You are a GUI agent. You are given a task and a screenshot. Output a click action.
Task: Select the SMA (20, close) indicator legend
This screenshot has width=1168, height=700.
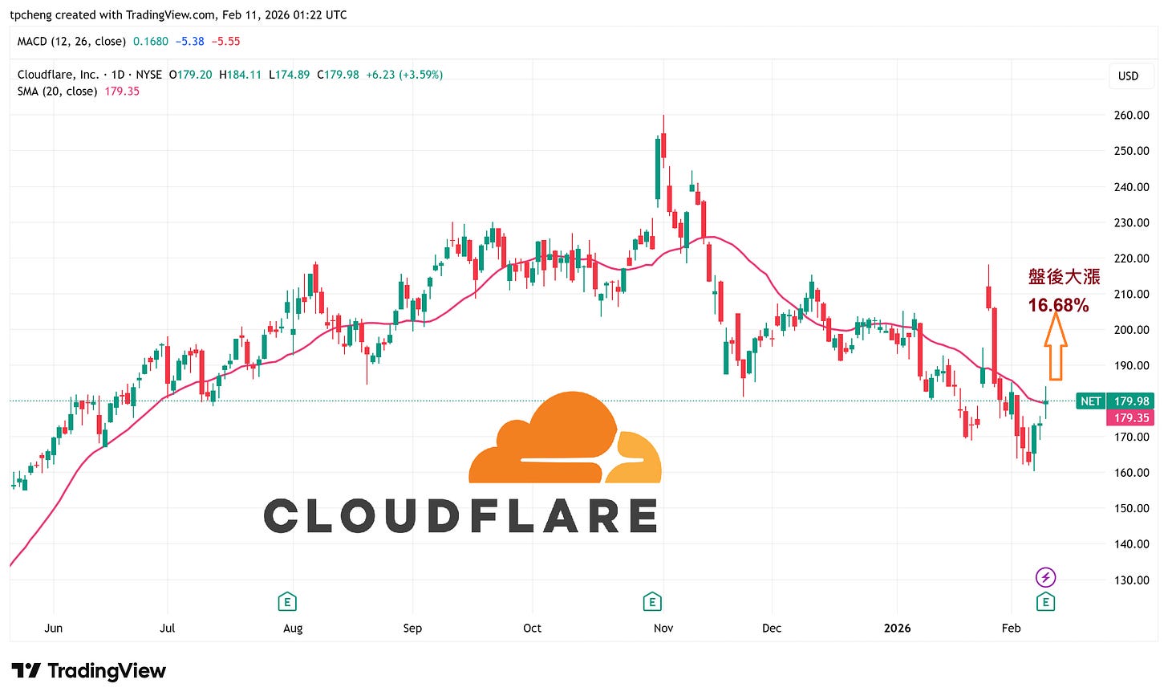click(x=57, y=92)
